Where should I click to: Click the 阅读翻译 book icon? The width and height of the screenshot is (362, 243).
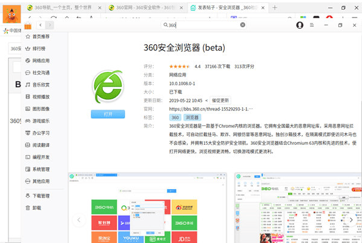click(x=28, y=145)
